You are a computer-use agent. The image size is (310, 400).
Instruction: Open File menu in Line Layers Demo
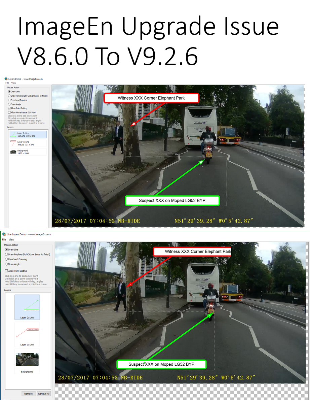[4, 239]
